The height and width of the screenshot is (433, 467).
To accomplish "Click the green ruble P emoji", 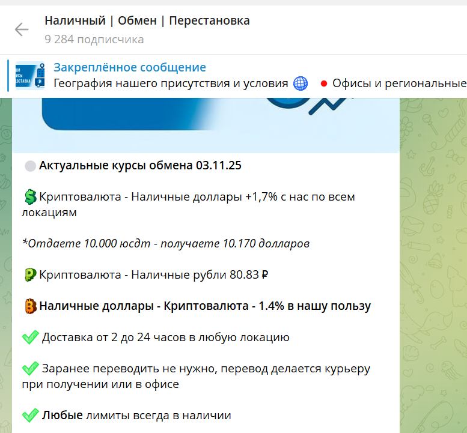I will (x=31, y=275).
